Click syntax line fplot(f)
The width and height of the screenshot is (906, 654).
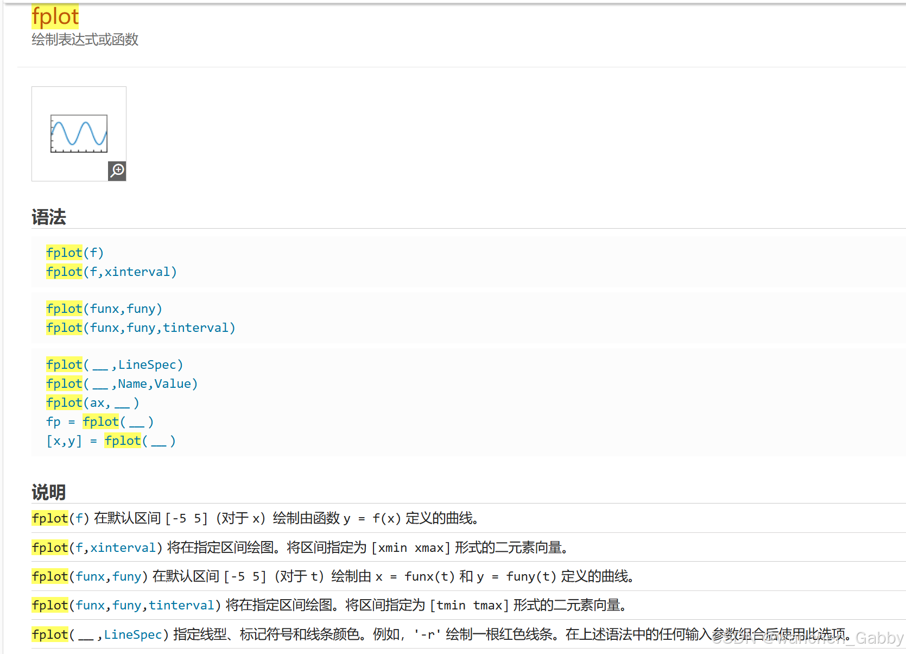(x=75, y=253)
